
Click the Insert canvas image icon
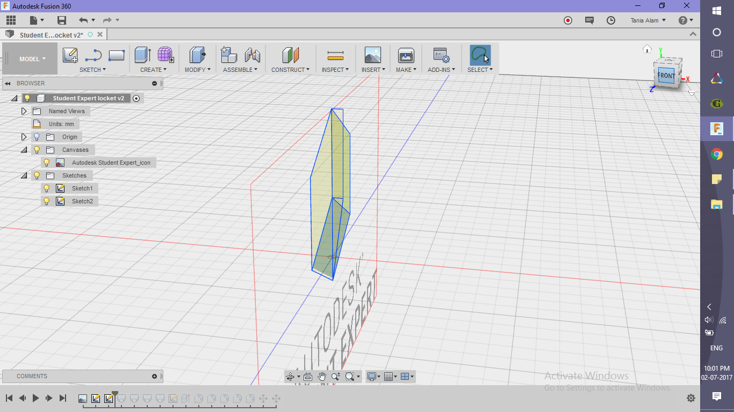click(x=372, y=55)
